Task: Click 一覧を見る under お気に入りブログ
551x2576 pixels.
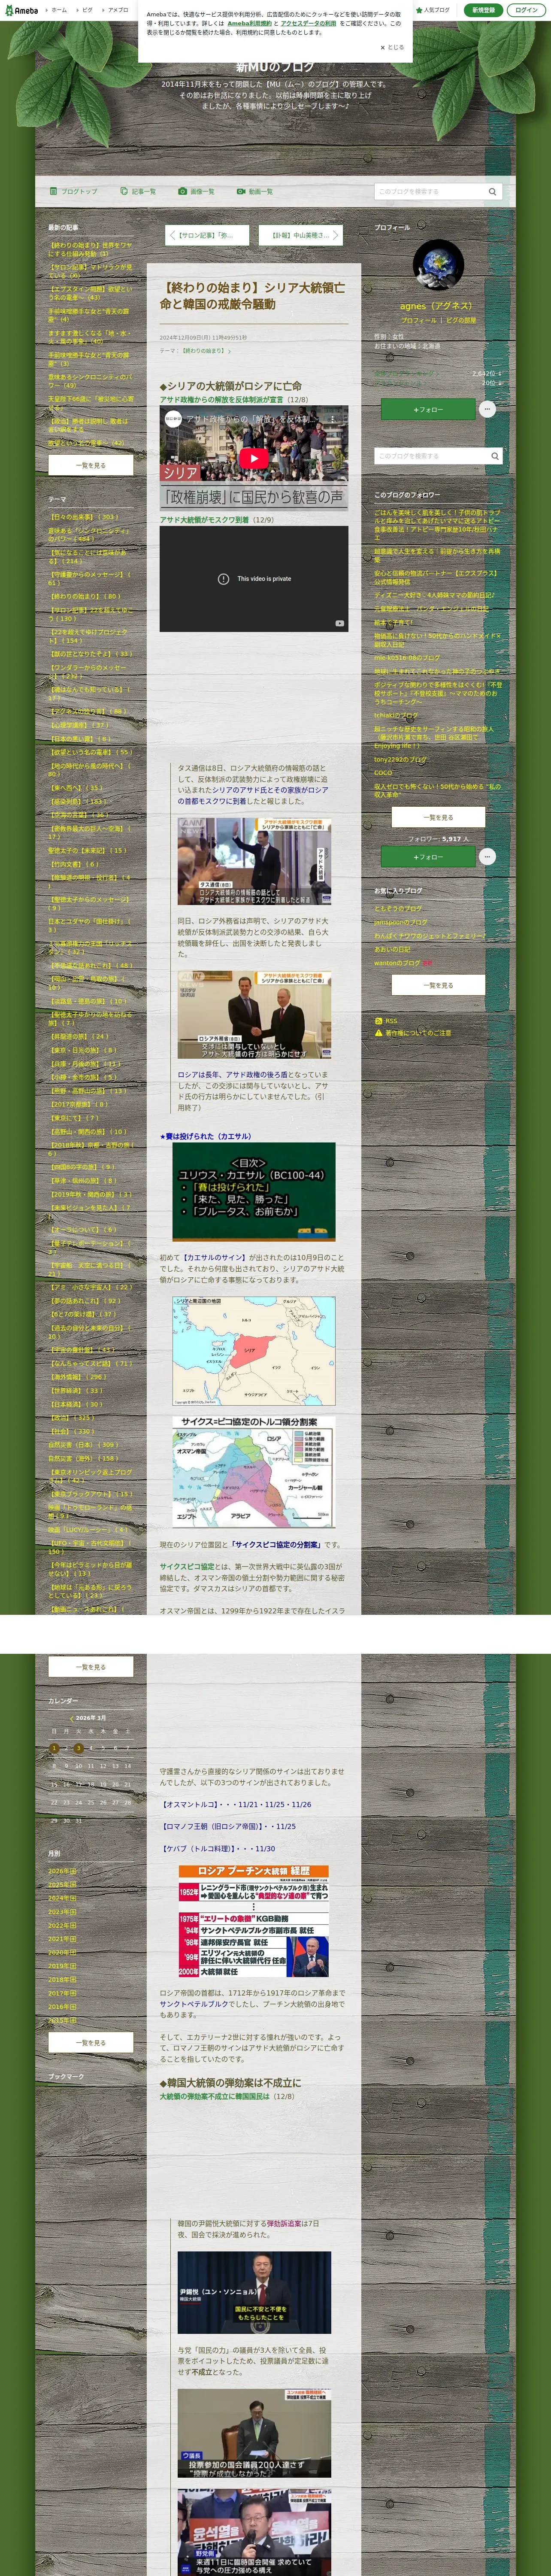Action: pyautogui.click(x=438, y=985)
